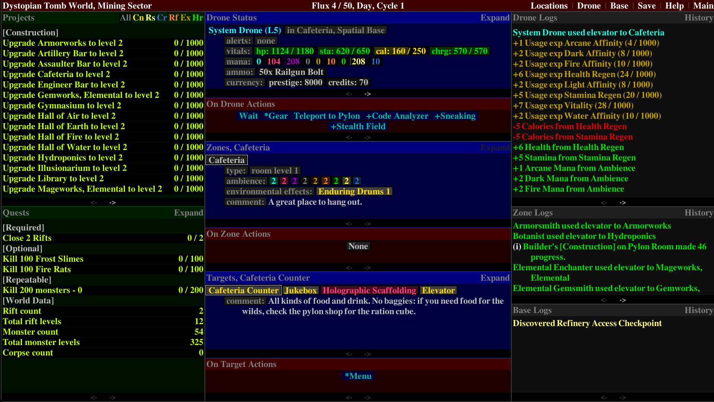Open Drone Logs History
Viewport: 714px width, 402px height.
point(699,17)
